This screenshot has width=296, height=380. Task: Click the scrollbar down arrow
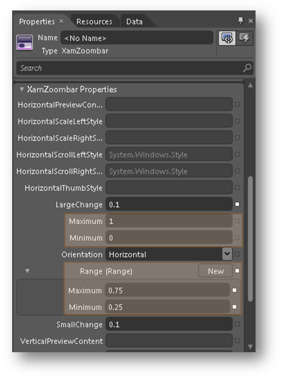tap(250, 346)
